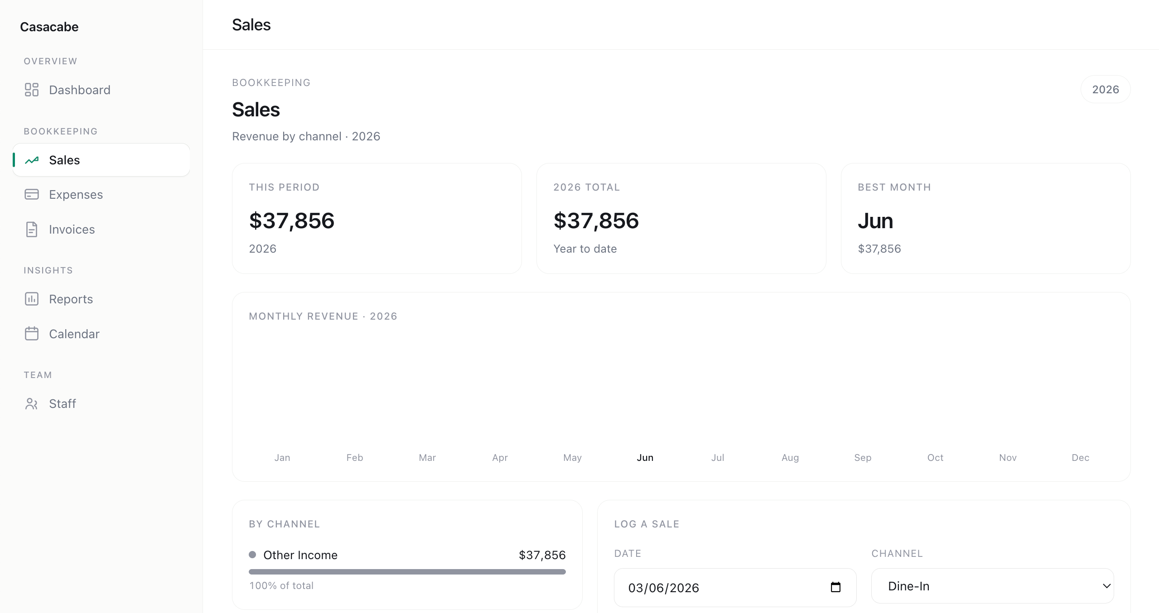
Task: Click the Dashboard grid icon
Action: (32, 90)
